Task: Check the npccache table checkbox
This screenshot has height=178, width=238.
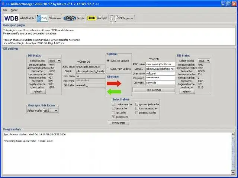Action: coord(113,113)
